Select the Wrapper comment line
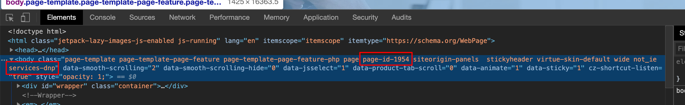The width and height of the screenshot is (685, 105). click(49, 95)
